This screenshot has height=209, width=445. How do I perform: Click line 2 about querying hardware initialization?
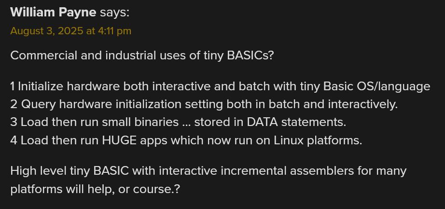pos(204,104)
